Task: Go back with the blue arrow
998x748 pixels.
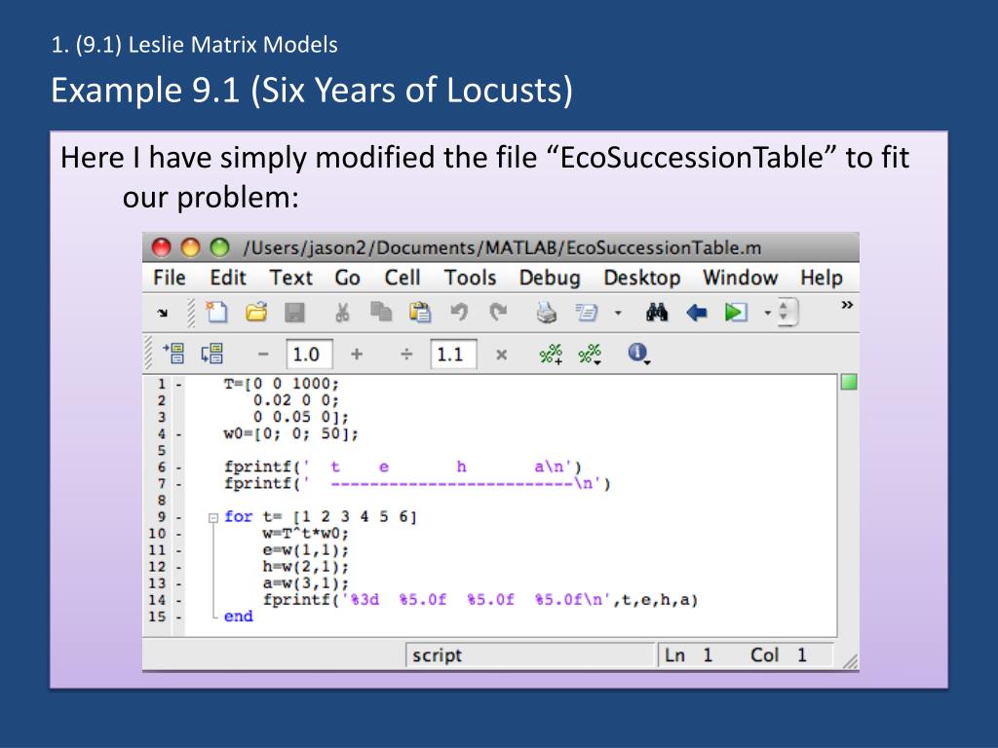Action: (696, 313)
